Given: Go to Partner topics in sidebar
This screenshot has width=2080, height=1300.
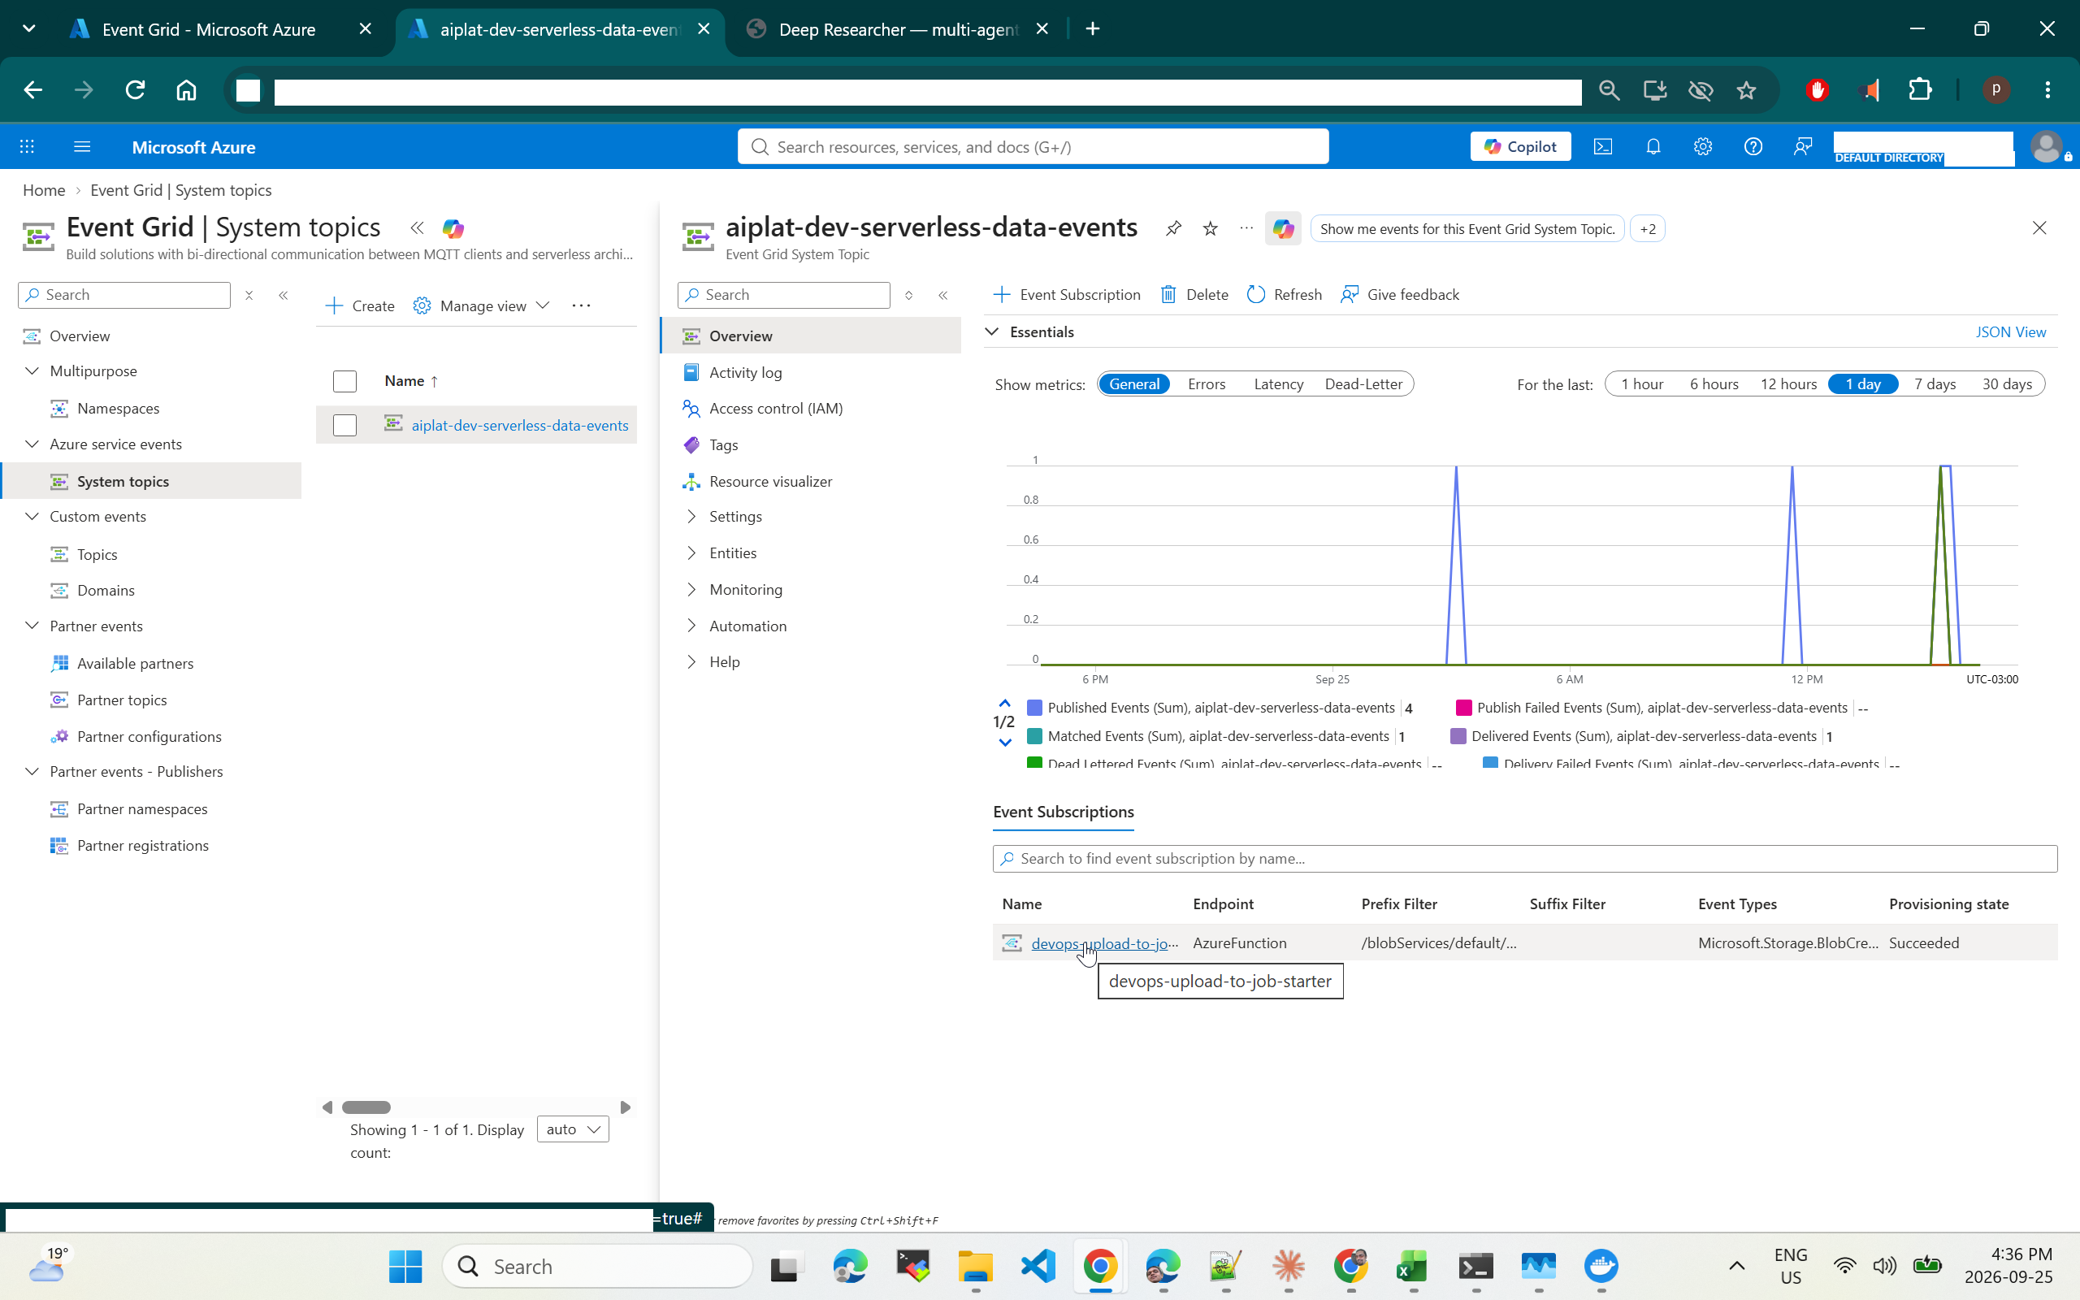Looking at the screenshot, I should [122, 700].
